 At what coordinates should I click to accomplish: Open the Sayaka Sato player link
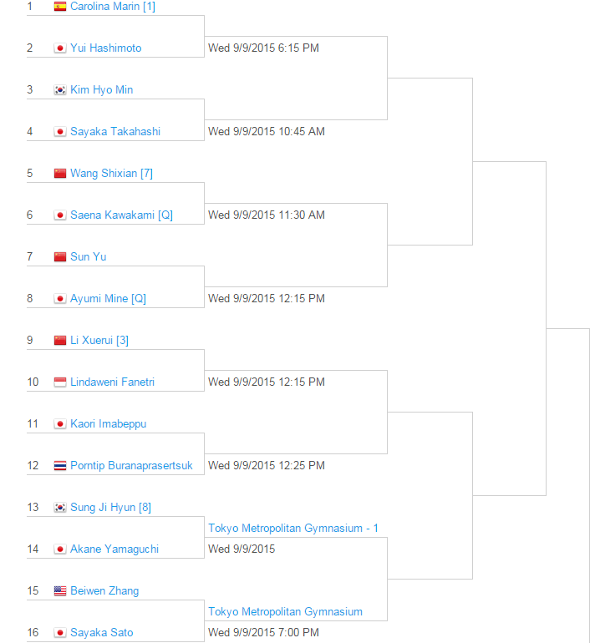click(101, 633)
